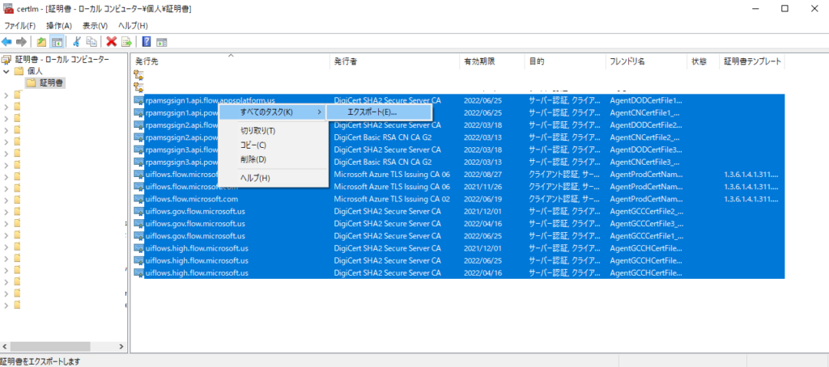Open ヘルプ(H) in the menu bar
Viewport: 829px width, 367px height.
pos(133,25)
